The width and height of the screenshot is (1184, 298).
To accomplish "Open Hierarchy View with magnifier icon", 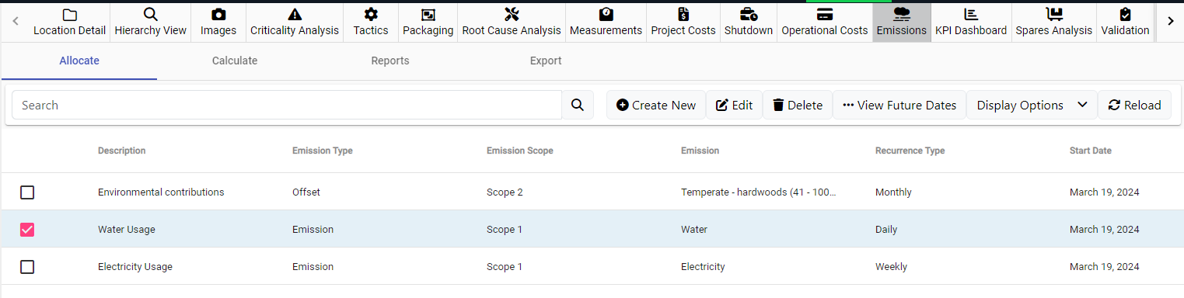I will click(x=151, y=22).
